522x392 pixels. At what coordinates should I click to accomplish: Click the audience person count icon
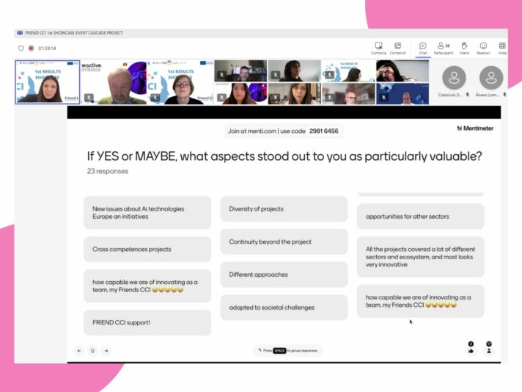coord(489,350)
